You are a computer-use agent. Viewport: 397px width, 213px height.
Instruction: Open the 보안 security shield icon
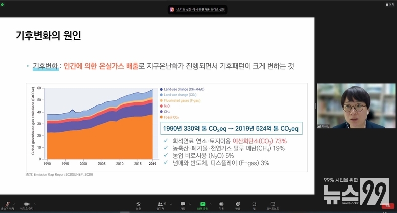point(138,204)
